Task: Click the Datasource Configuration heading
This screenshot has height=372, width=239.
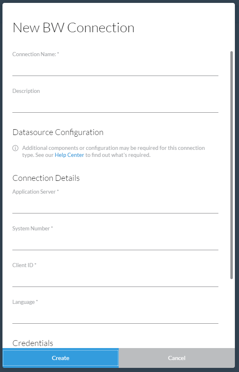Action: tap(58, 133)
